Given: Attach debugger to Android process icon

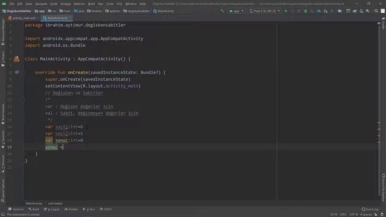Looking at the screenshot, I should [326, 11].
